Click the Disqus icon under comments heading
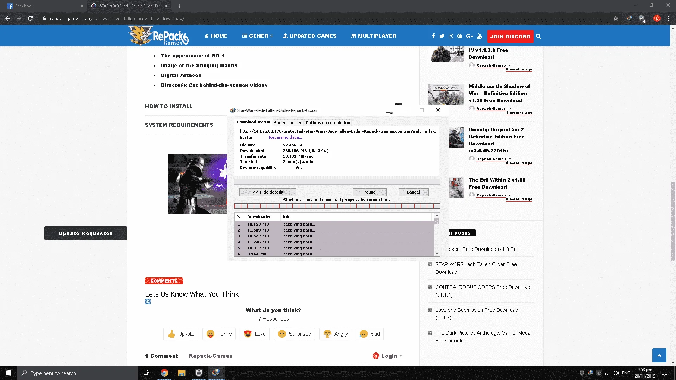 [x=148, y=302]
